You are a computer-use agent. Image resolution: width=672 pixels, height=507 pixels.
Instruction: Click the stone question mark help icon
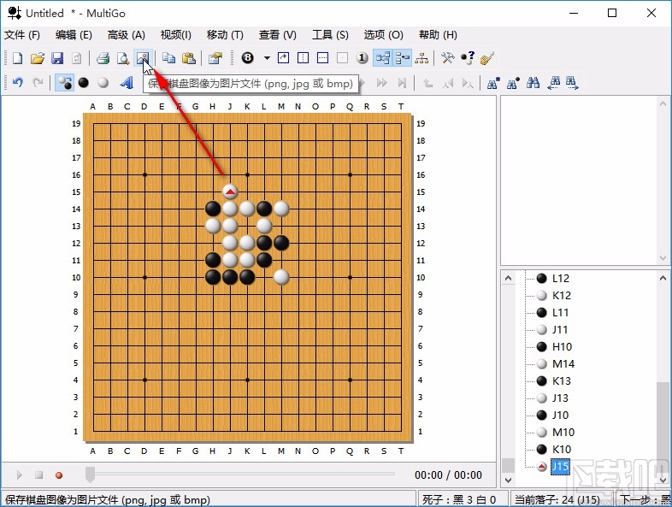tap(468, 58)
